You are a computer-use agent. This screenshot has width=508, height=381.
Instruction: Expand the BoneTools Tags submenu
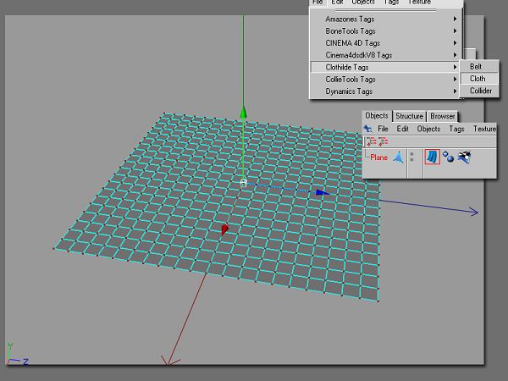(x=386, y=31)
